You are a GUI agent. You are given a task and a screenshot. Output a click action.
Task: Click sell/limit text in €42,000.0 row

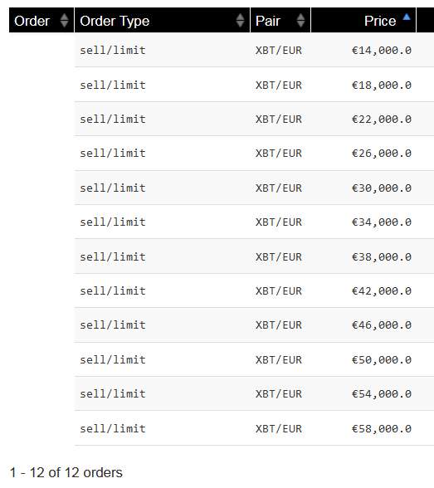tap(113, 290)
